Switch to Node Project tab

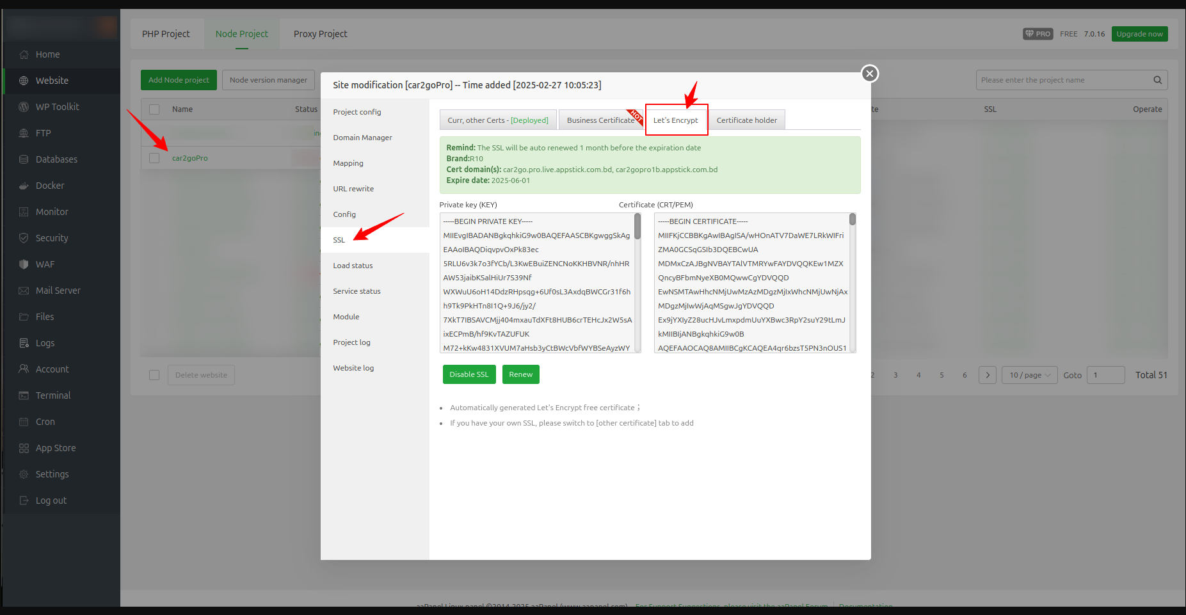pyautogui.click(x=242, y=34)
